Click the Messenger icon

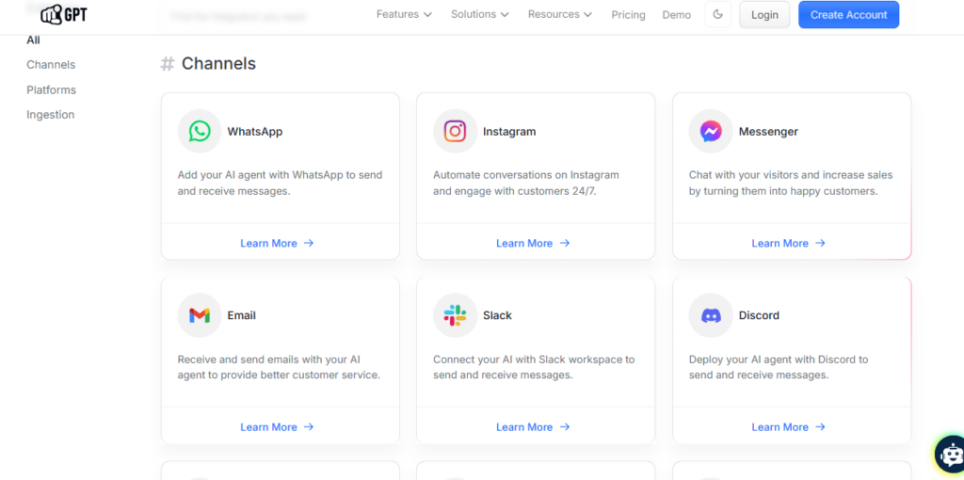(710, 131)
